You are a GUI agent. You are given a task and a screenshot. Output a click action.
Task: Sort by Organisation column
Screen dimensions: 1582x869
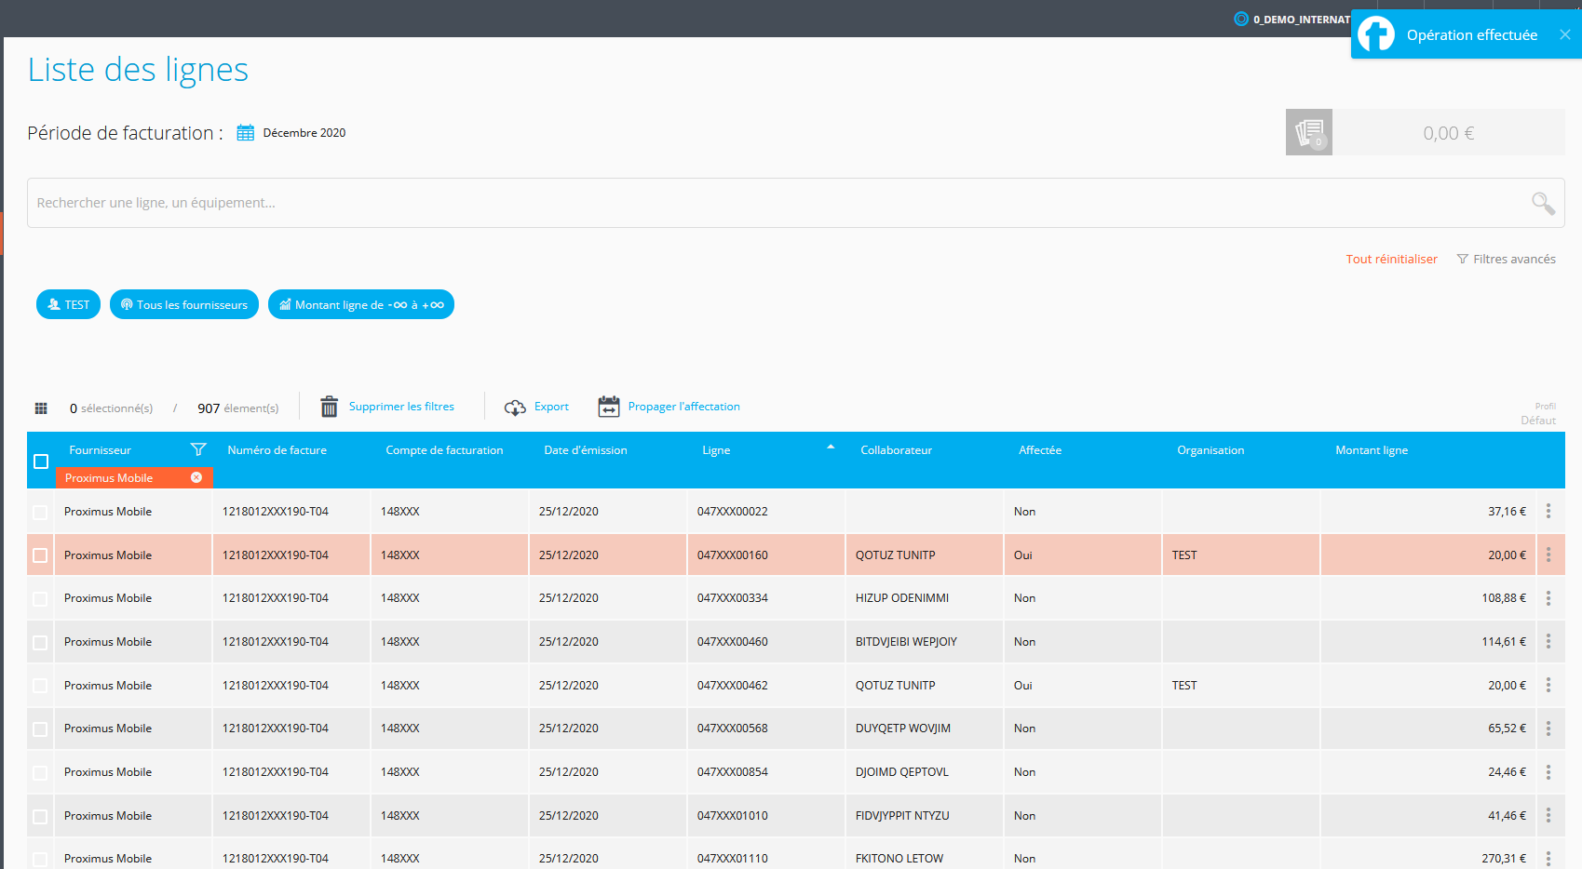click(1210, 449)
